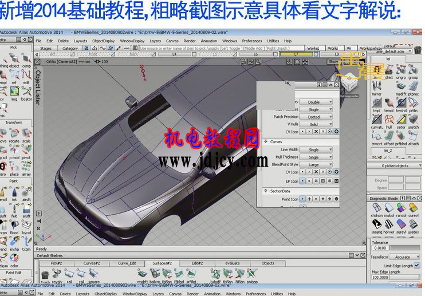The image size is (425, 296).
Task: Open the Layers menu
Action: [155, 41]
